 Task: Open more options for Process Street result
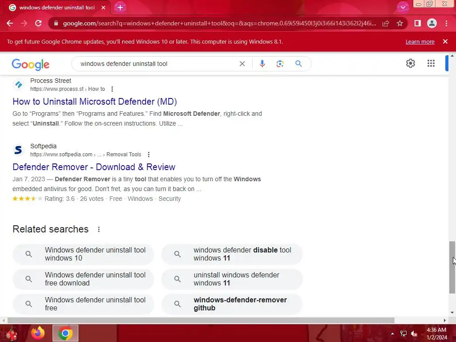pos(112,89)
